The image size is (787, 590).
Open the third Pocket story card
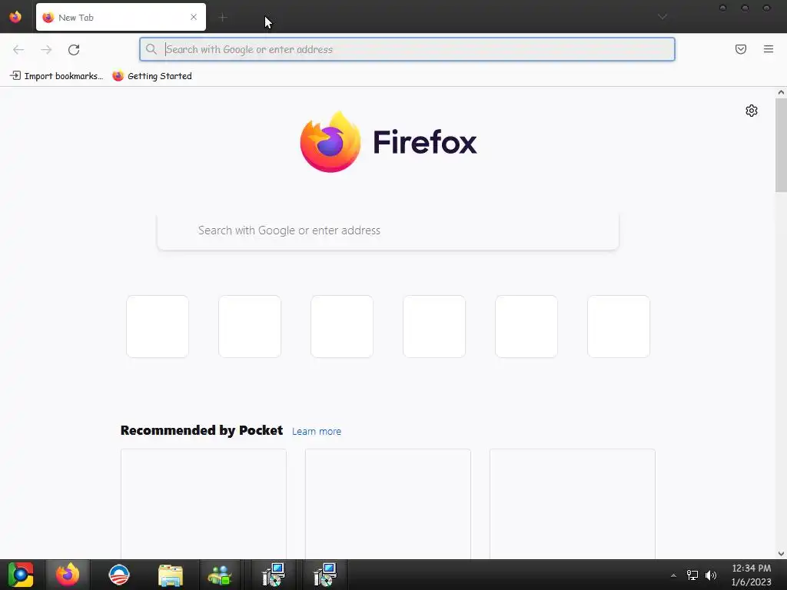tap(573, 504)
